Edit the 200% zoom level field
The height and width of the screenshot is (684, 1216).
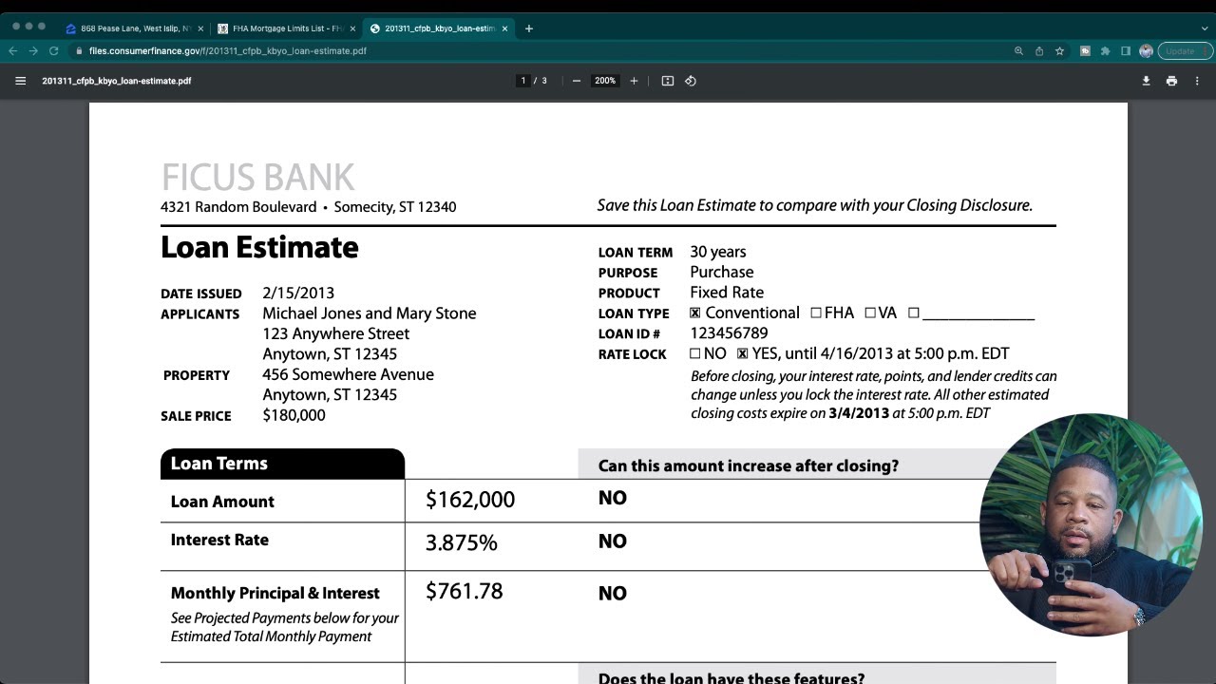point(605,81)
